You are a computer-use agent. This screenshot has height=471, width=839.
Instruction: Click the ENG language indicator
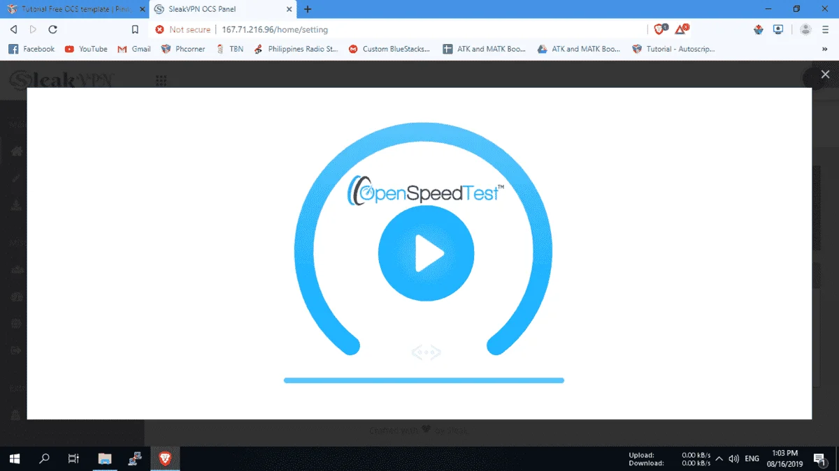(752, 458)
